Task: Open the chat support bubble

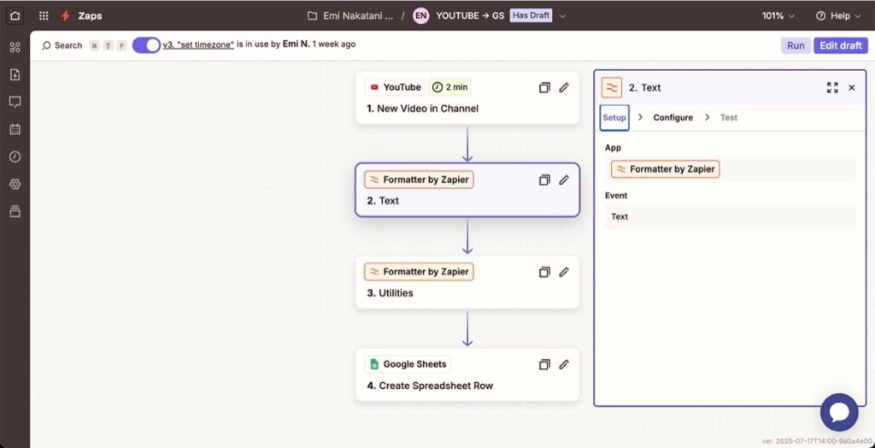Action: click(839, 412)
